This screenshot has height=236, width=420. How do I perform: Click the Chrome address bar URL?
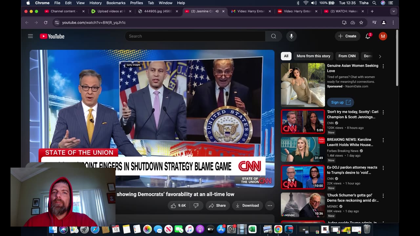(94, 23)
